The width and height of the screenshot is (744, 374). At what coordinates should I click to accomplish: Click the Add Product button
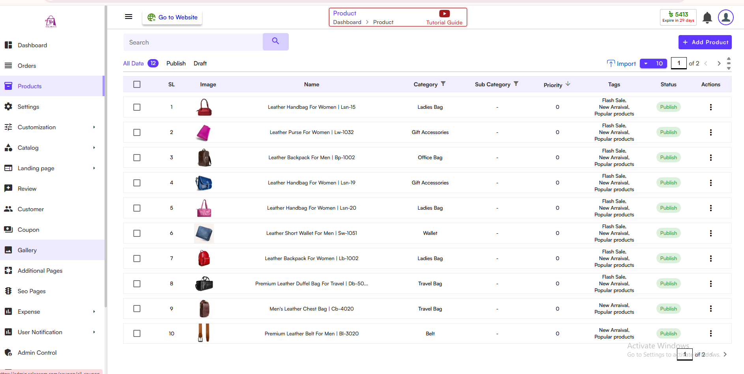pos(705,42)
